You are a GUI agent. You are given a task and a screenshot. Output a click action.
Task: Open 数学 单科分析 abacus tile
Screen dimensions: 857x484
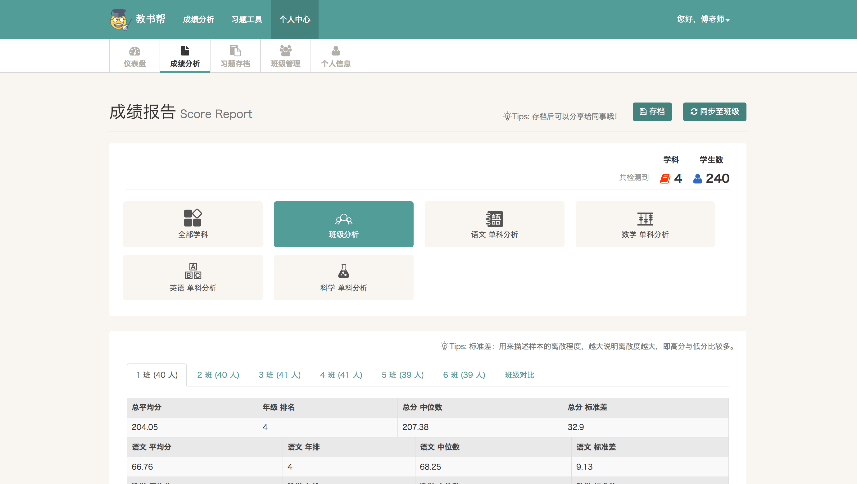coord(645,224)
